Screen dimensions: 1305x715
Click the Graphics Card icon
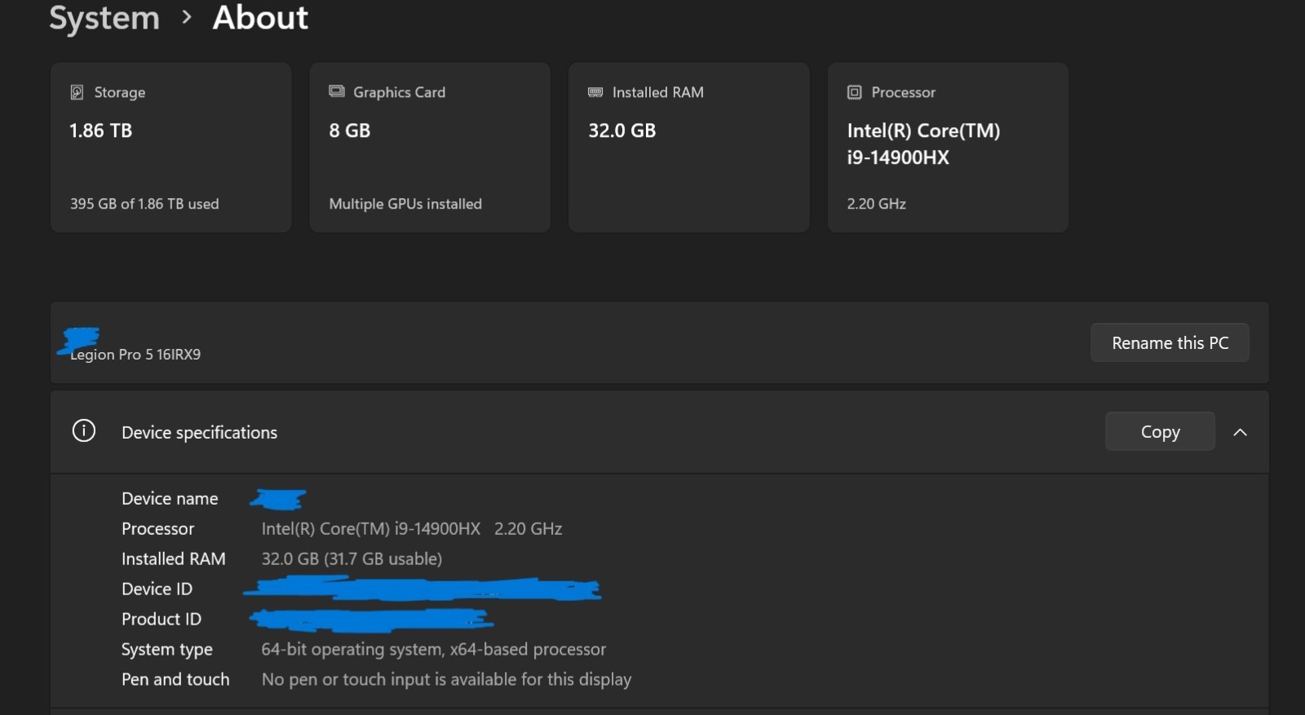click(337, 91)
